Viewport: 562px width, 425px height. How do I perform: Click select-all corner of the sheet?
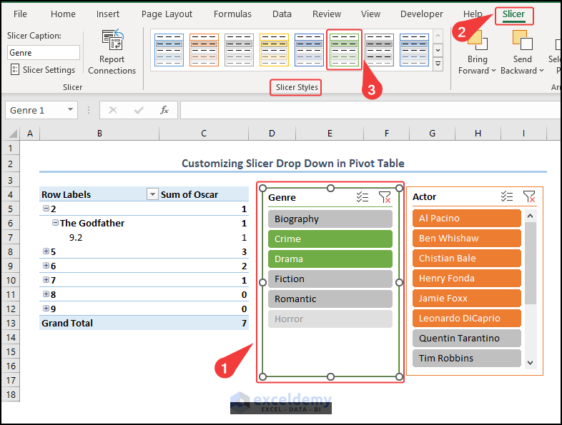(x=13, y=134)
